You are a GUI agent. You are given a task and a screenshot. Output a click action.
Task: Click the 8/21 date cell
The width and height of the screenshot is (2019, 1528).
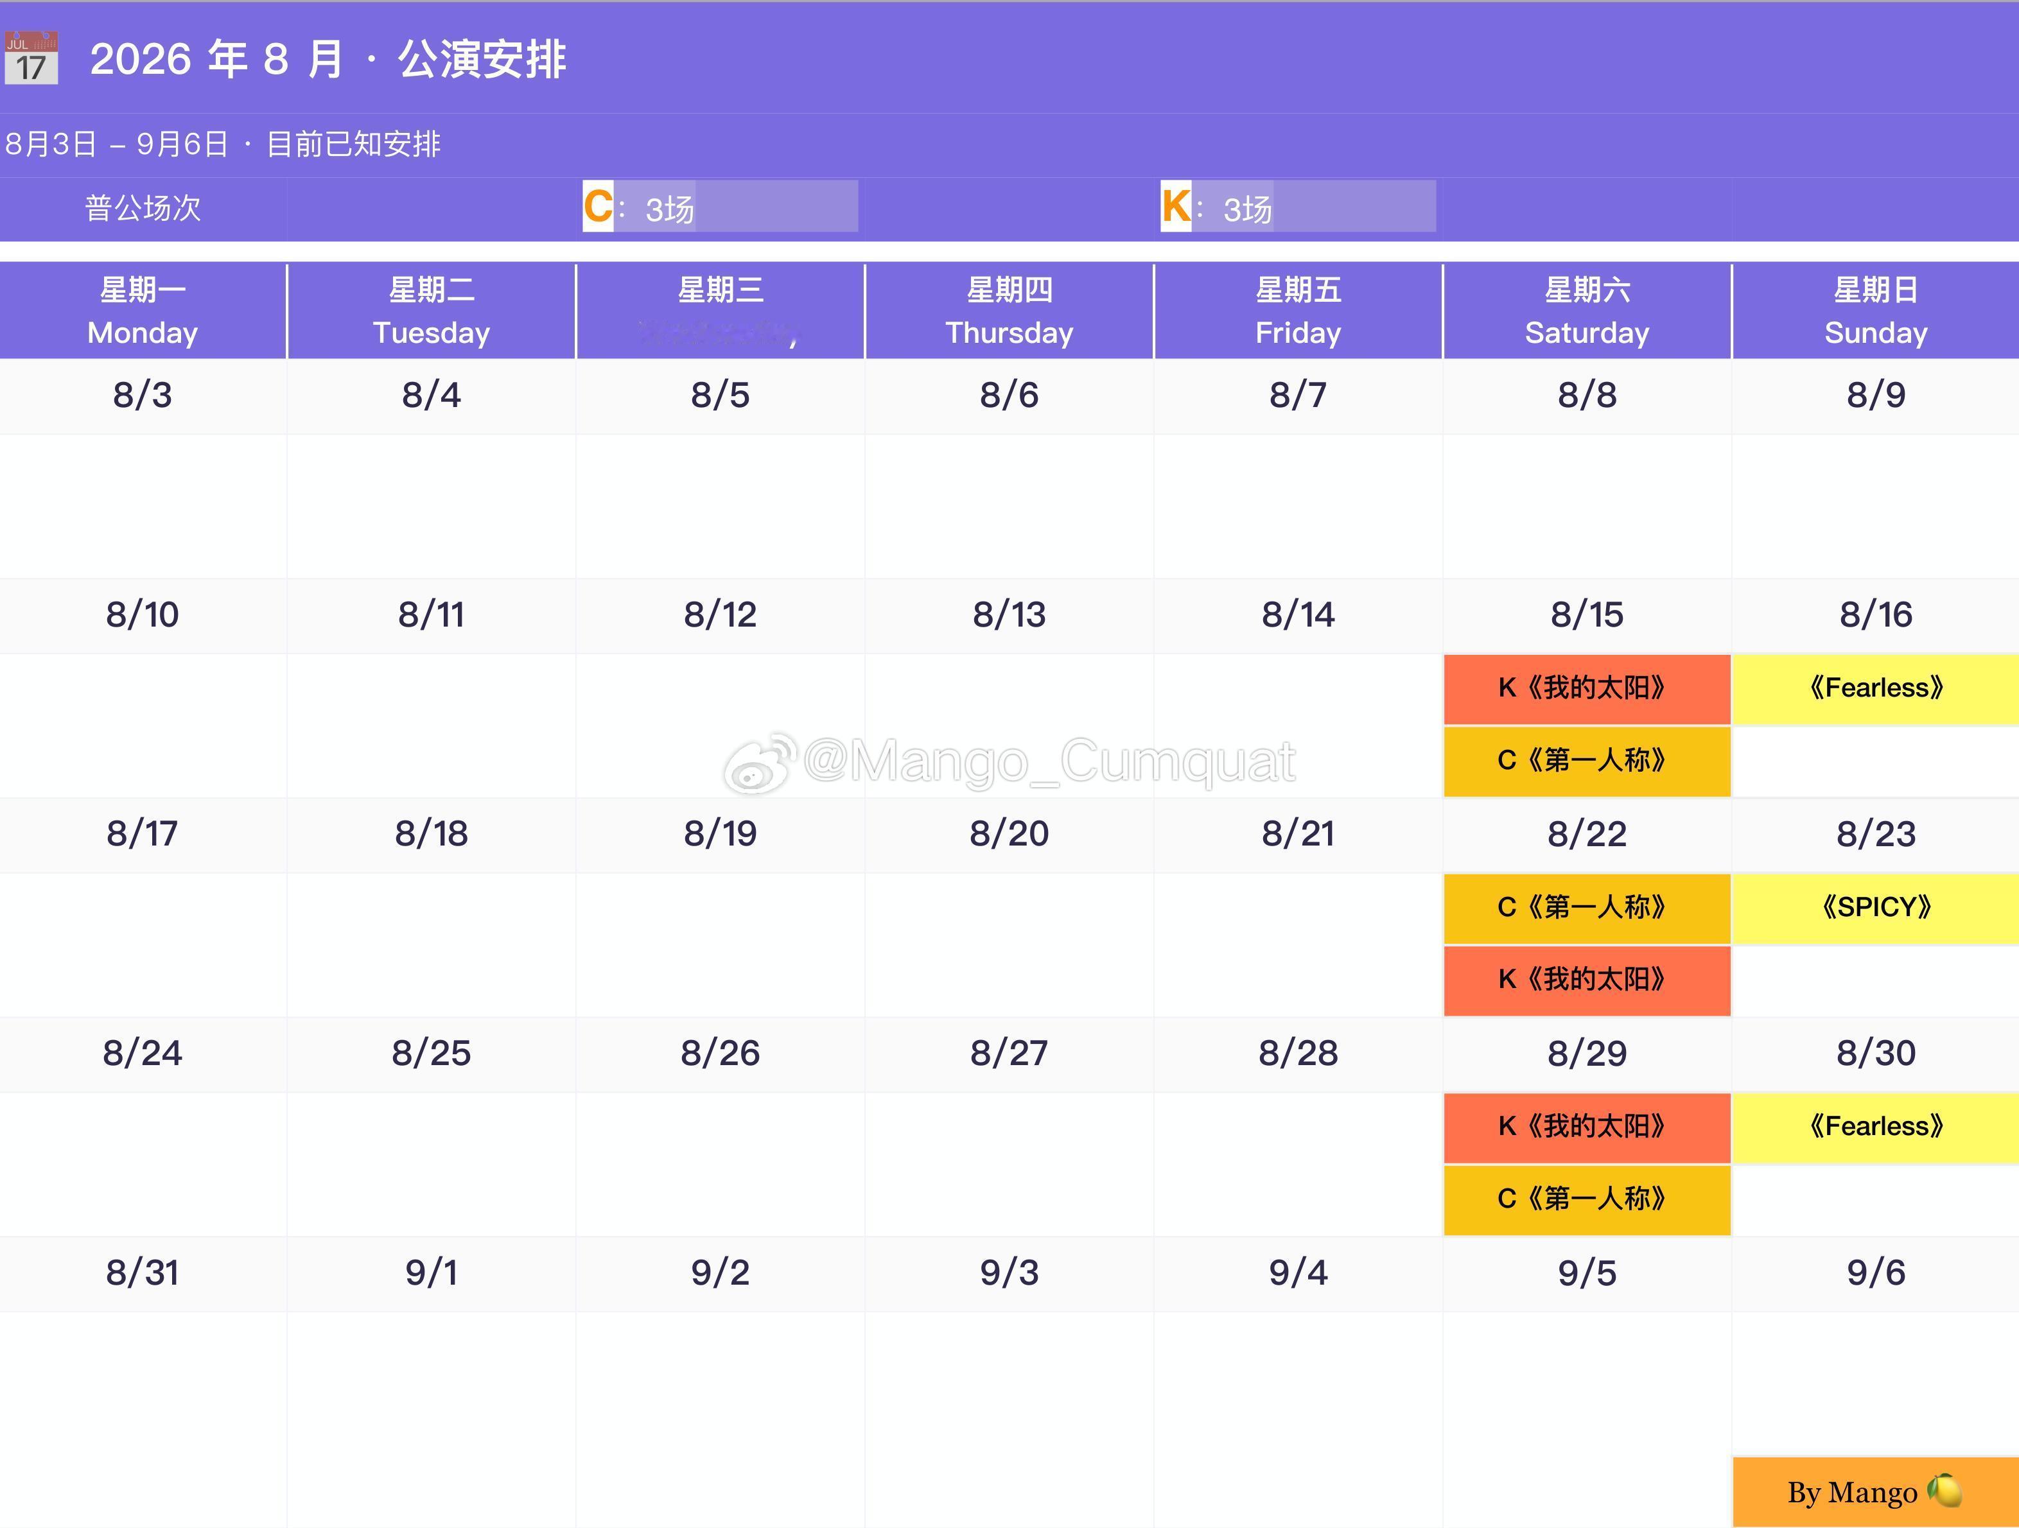click(x=1298, y=834)
